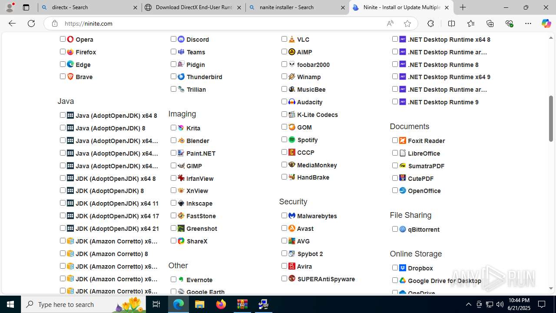Open Edge split screen button
This screenshot has height=313, width=556.
(451, 23)
